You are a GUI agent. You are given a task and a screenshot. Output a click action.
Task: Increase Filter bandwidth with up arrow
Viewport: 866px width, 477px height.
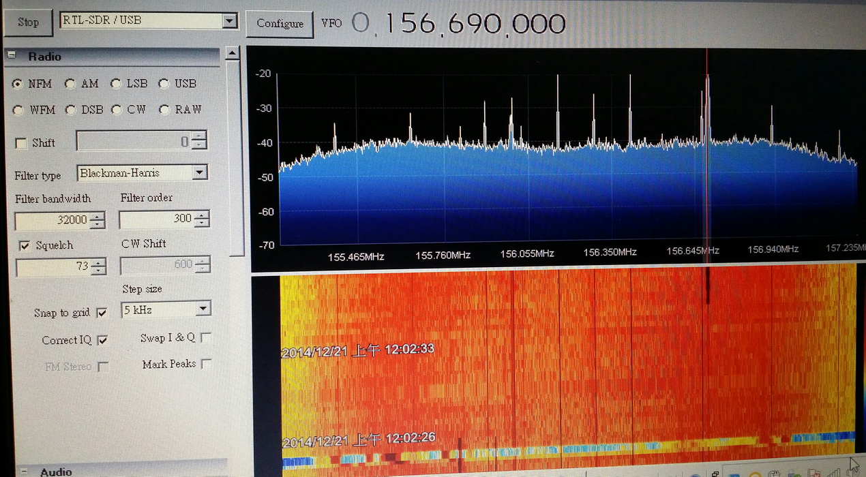coord(99,217)
